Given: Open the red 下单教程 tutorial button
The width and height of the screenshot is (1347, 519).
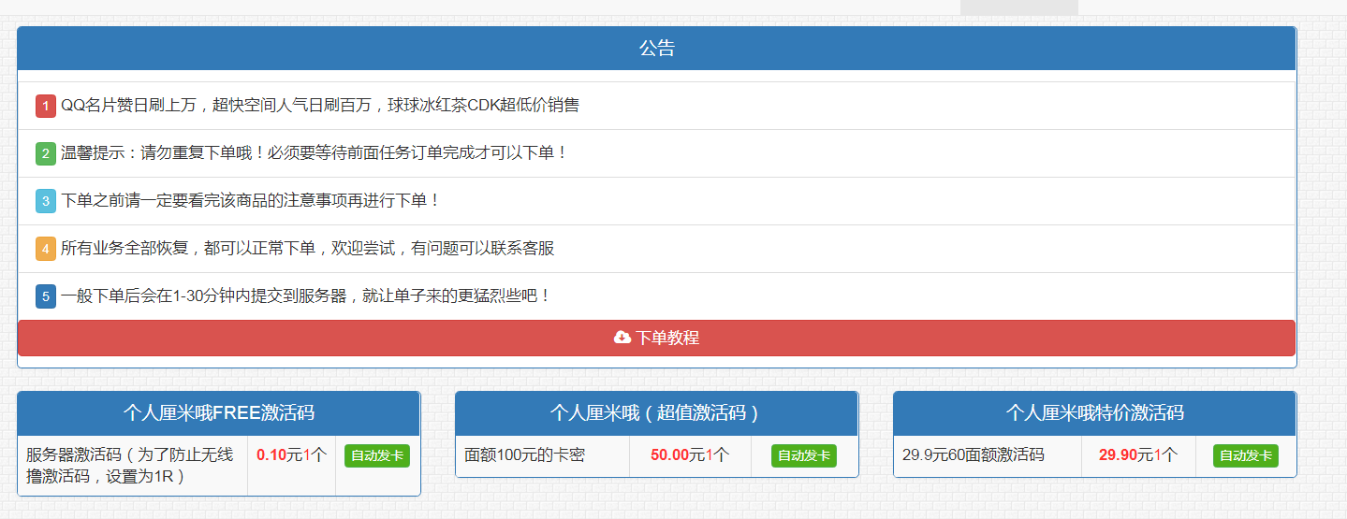Looking at the screenshot, I should tap(666, 338).
